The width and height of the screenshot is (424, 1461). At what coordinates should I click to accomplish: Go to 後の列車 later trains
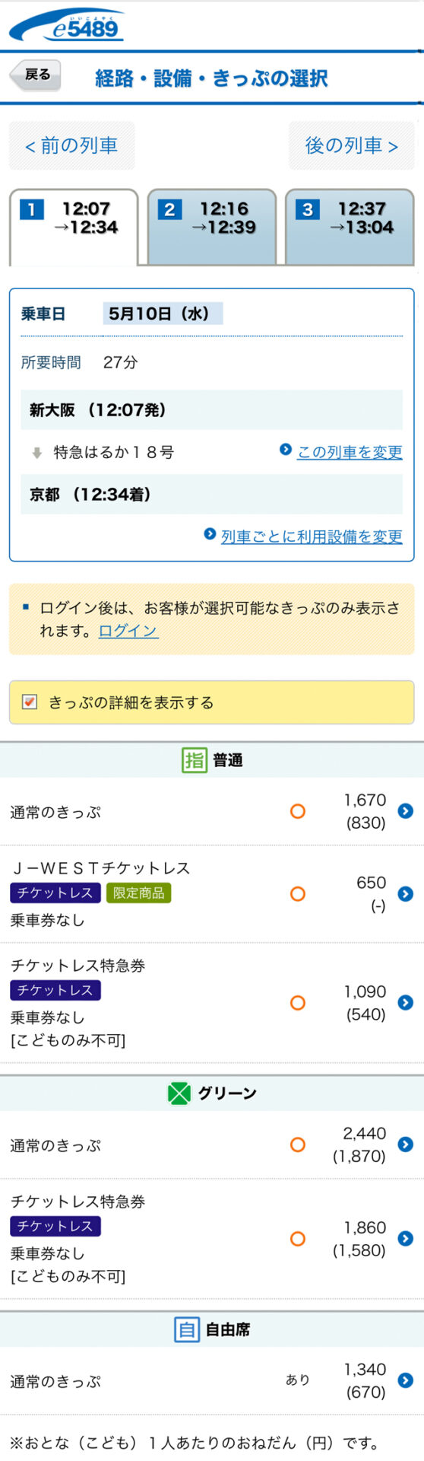click(x=352, y=145)
